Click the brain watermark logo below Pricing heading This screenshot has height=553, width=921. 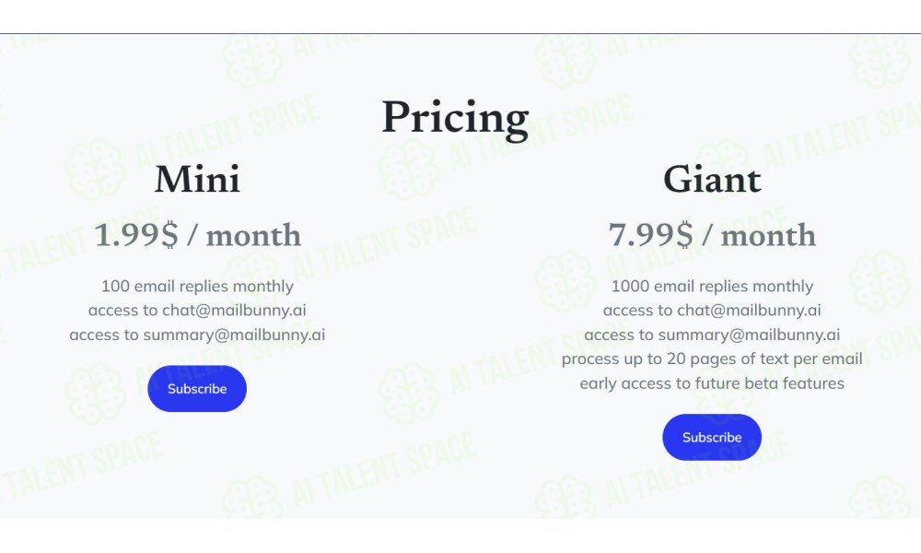409,170
